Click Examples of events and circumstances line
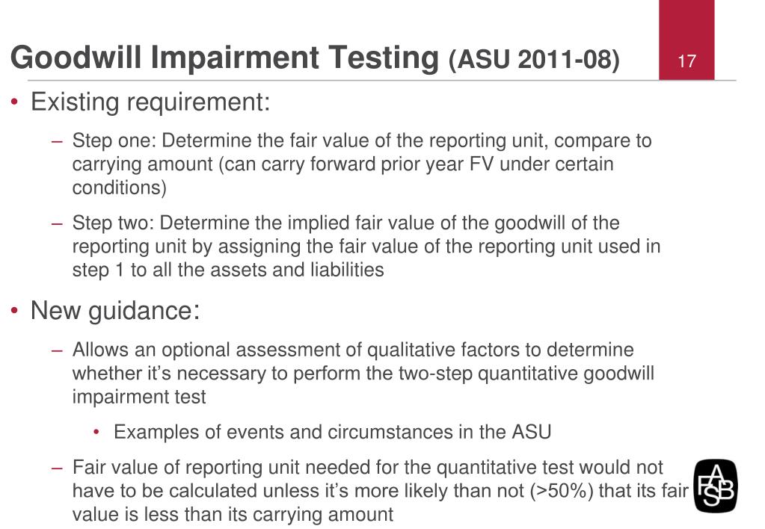765x529 pixels. tap(332, 433)
